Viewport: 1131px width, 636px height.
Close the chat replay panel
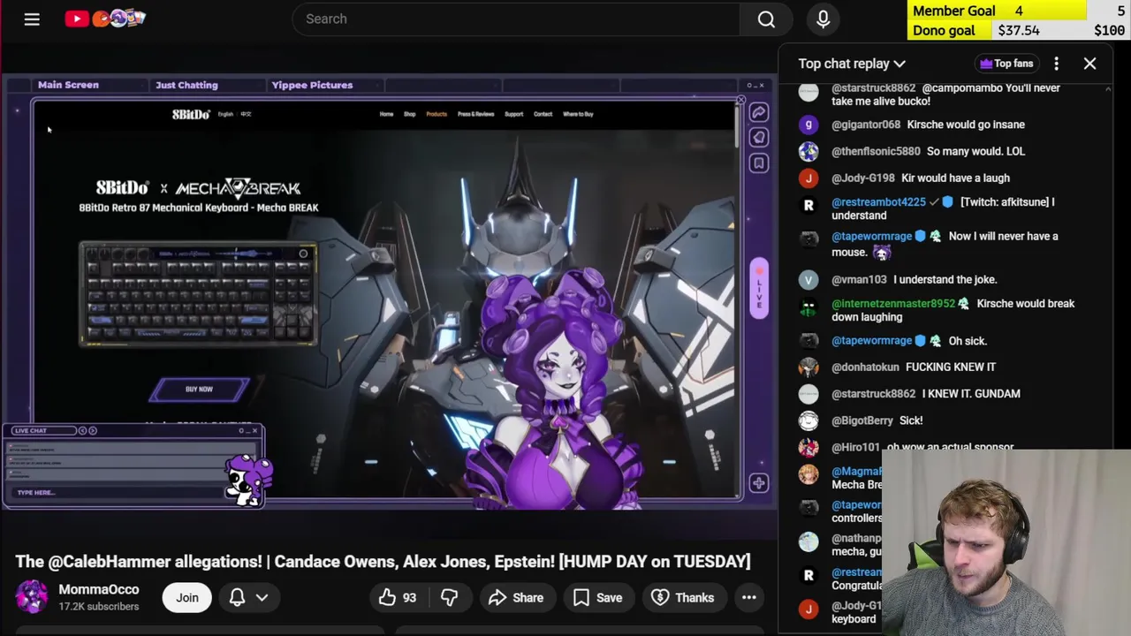point(1089,64)
